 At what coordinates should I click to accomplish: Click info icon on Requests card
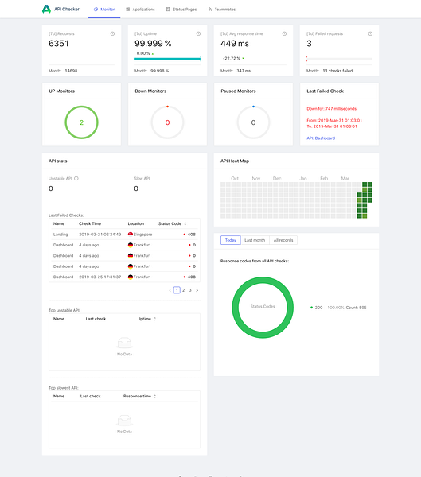[x=112, y=33]
